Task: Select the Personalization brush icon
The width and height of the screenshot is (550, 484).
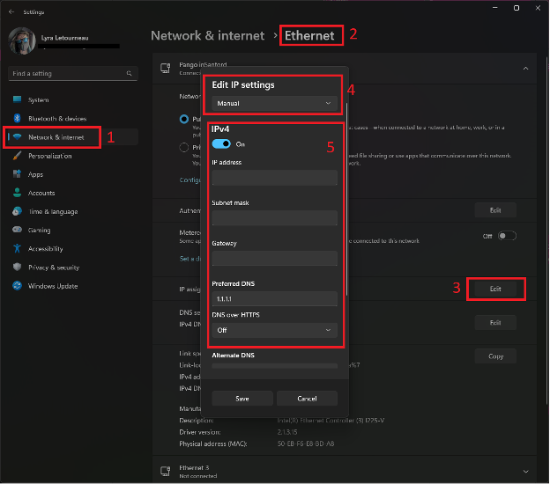Action: point(17,156)
